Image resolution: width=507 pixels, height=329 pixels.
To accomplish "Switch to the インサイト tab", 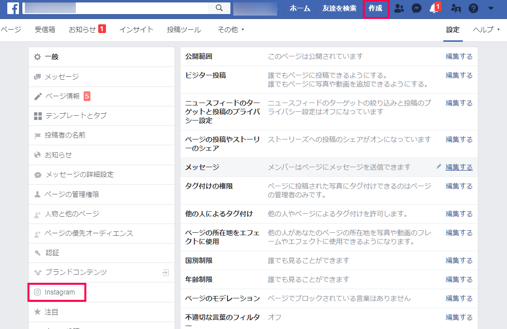I will pyautogui.click(x=136, y=30).
